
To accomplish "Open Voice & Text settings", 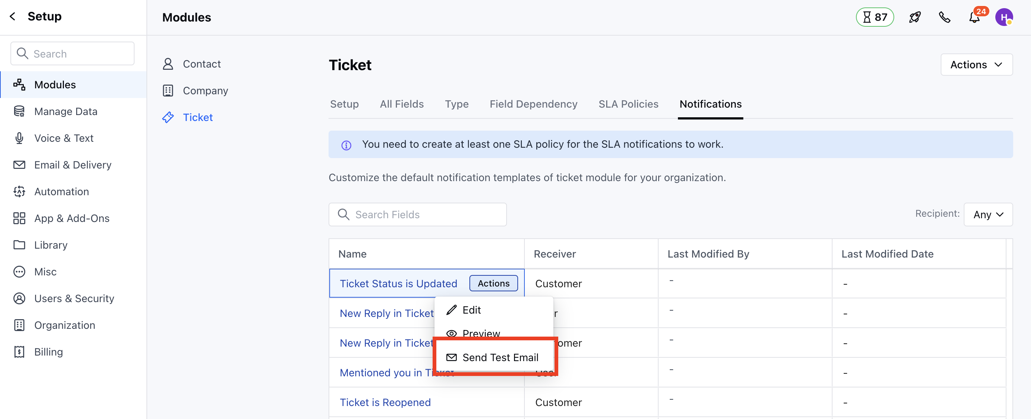I will [x=64, y=138].
